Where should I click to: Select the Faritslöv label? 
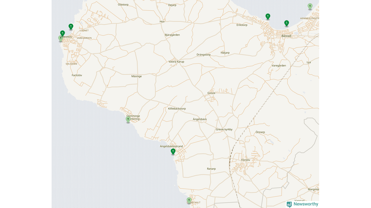[77, 75]
